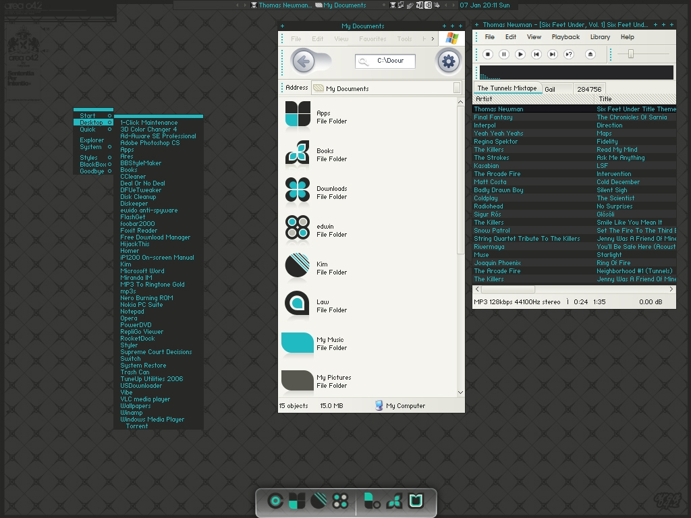Image resolution: width=691 pixels, height=518 pixels.
Task: Click the rightmost tulip-shaped dock icon
Action: coord(416,501)
